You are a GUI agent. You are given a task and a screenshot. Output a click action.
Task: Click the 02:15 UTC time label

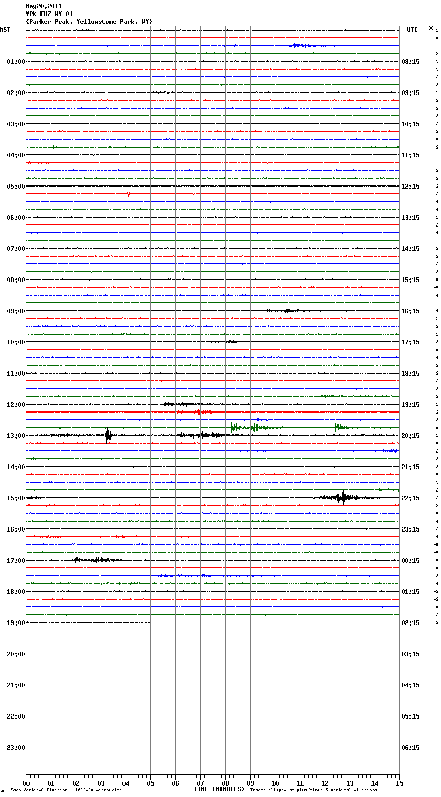(x=410, y=623)
